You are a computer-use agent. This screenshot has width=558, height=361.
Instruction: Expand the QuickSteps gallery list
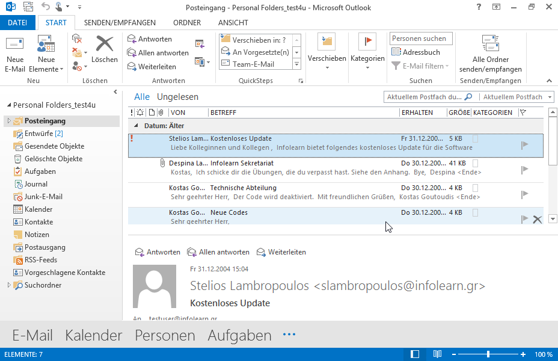tap(297, 64)
